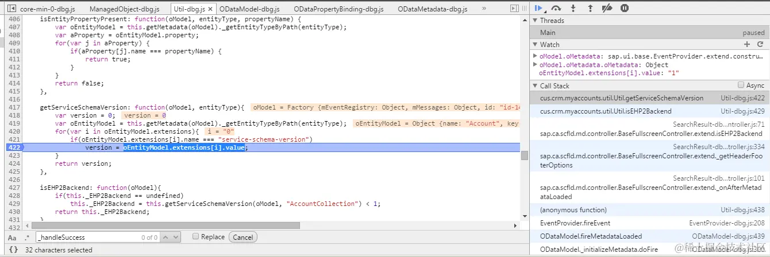770x257 pixels.
Task: Open Util-dbg.js:429 source link
Action: [742, 111]
